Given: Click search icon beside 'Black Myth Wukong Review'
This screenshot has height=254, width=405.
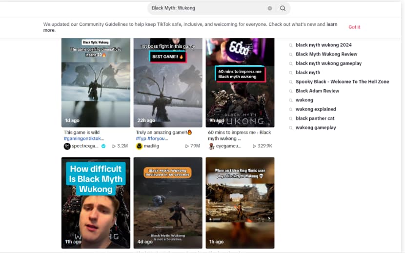Looking at the screenshot, I should tap(291, 55).
